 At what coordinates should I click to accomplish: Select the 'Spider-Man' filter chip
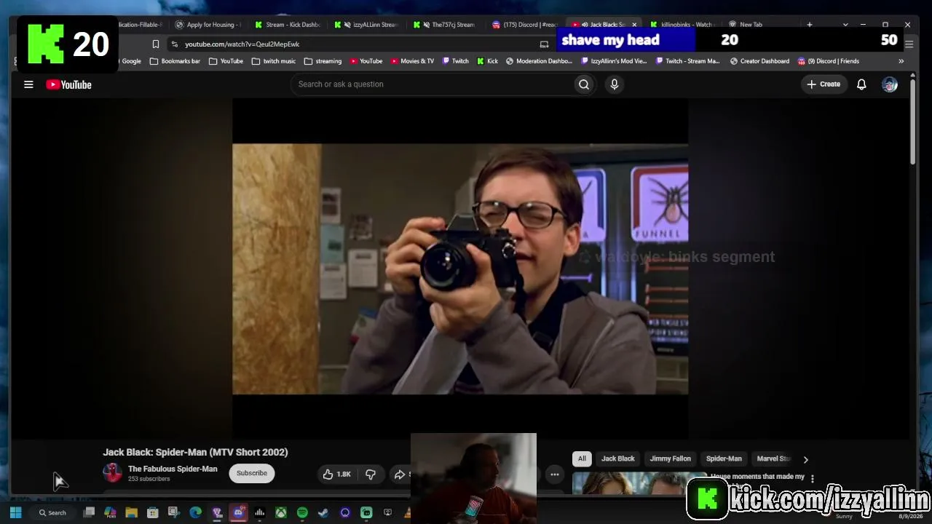pos(724,458)
